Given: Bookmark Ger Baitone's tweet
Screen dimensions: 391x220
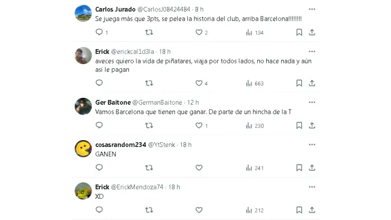Looking at the screenshot, I should (x=299, y=125).
